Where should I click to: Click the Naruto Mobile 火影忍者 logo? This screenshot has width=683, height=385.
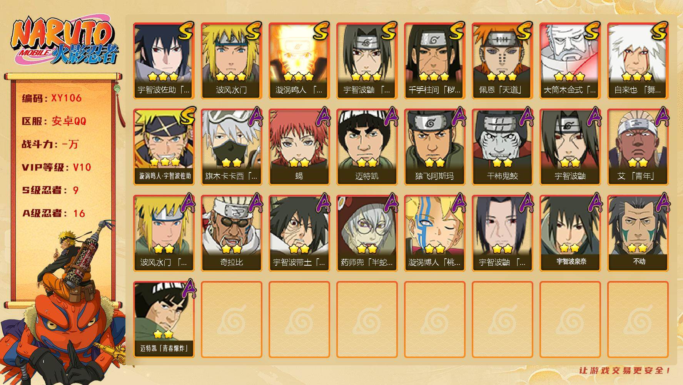pos(65,42)
